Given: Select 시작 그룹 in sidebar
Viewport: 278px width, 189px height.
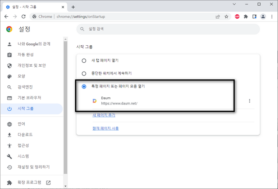Looking at the screenshot, I should coord(32,109).
